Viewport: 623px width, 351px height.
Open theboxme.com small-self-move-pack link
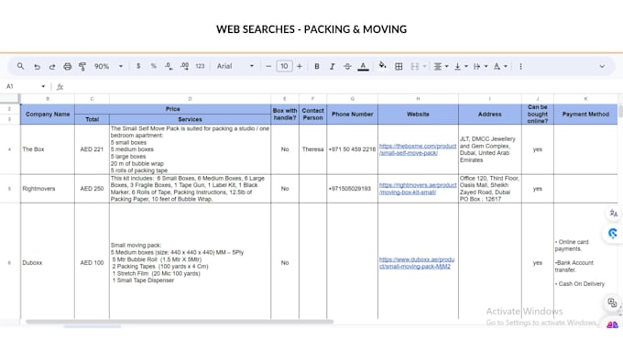(418, 149)
